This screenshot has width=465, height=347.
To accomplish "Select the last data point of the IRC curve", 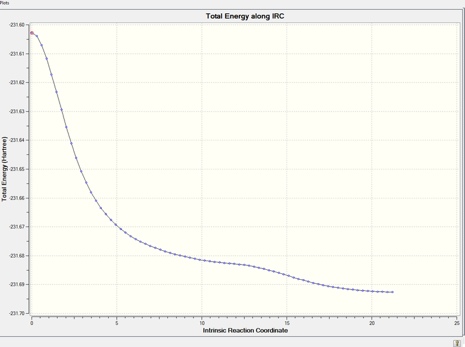I will (x=393, y=292).
